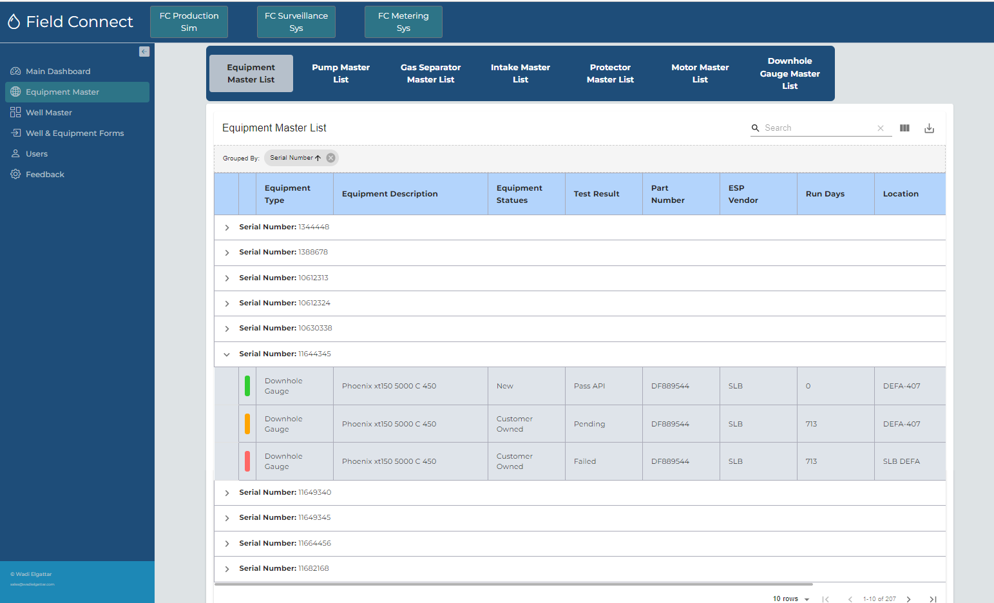This screenshot has height=603, width=994.
Task: Open FC Metering Sys
Action: coord(403,22)
